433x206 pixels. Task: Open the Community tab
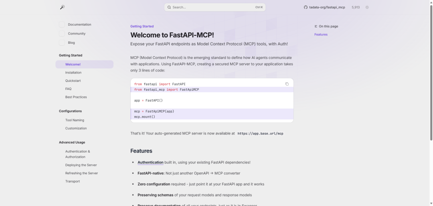pyautogui.click(x=77, y=33)
